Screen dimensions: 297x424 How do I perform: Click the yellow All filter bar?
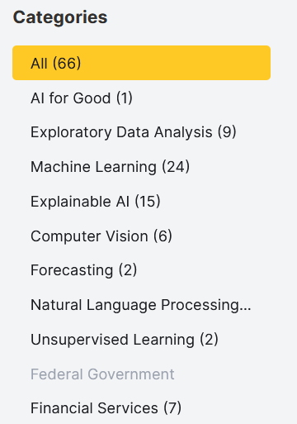141,63
